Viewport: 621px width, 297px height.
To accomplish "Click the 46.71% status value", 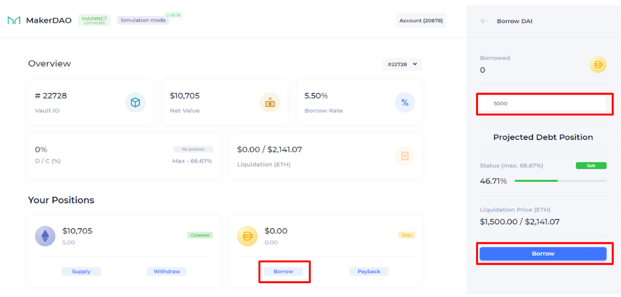I will point(493,181).
